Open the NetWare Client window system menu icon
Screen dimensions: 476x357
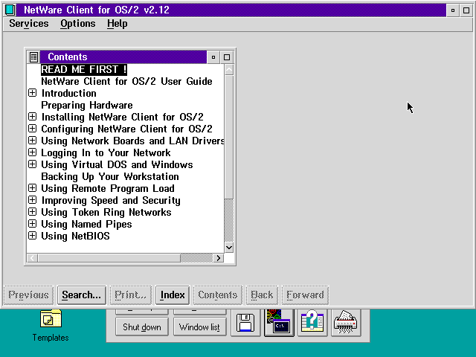pos(10,10)
